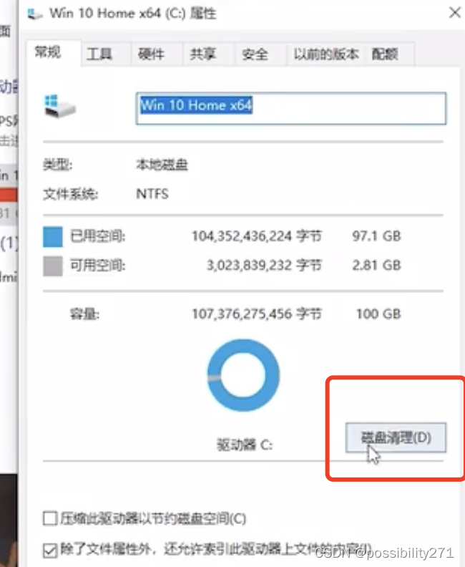The height and width of the screenshot is (567, 465).
Task: Enable 压缩此驱动器以节约磁盘空间 checkbox
Action: coord(50,518)
